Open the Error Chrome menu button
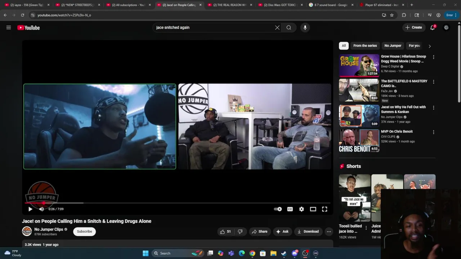This screenshot has height=259, width=461. click(452, 15)
